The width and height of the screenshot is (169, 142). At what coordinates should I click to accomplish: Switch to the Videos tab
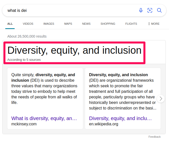coord(28,24)
